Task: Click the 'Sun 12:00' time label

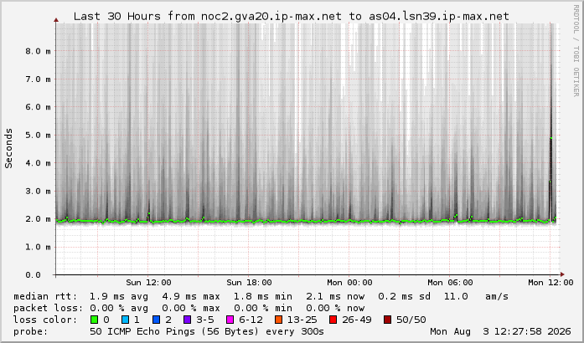Action: [x=148, y=283]
